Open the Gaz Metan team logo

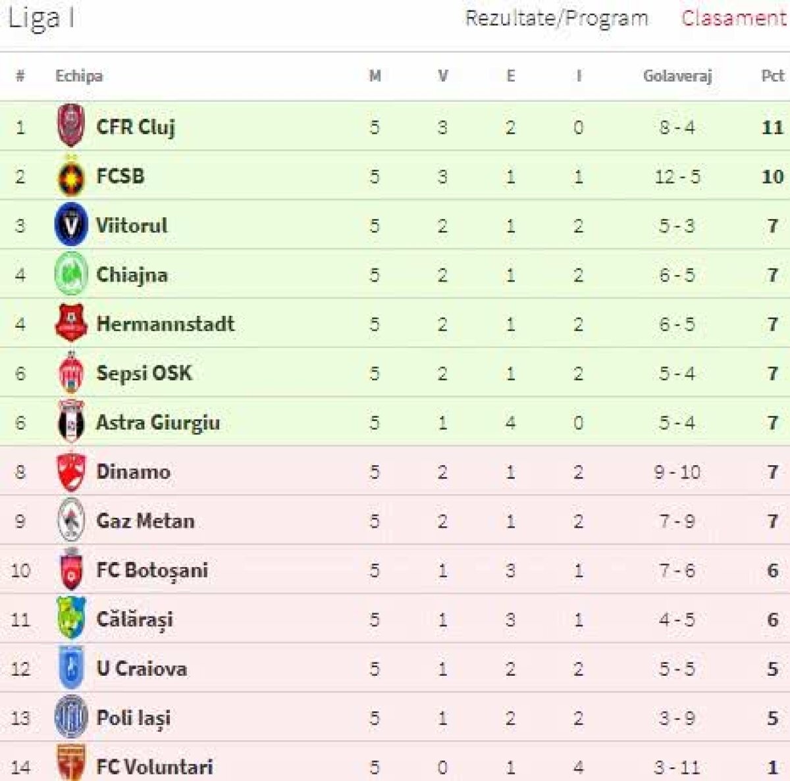pos(70,521)
